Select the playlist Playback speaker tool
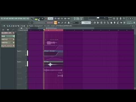 tap(24, 26)
